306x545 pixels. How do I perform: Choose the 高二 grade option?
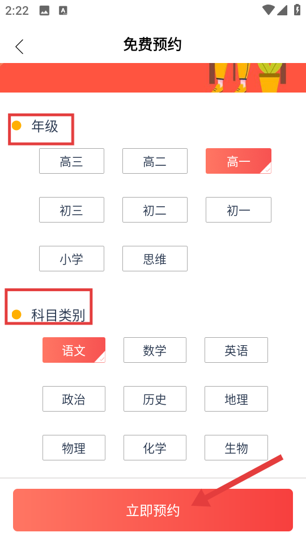155,161
